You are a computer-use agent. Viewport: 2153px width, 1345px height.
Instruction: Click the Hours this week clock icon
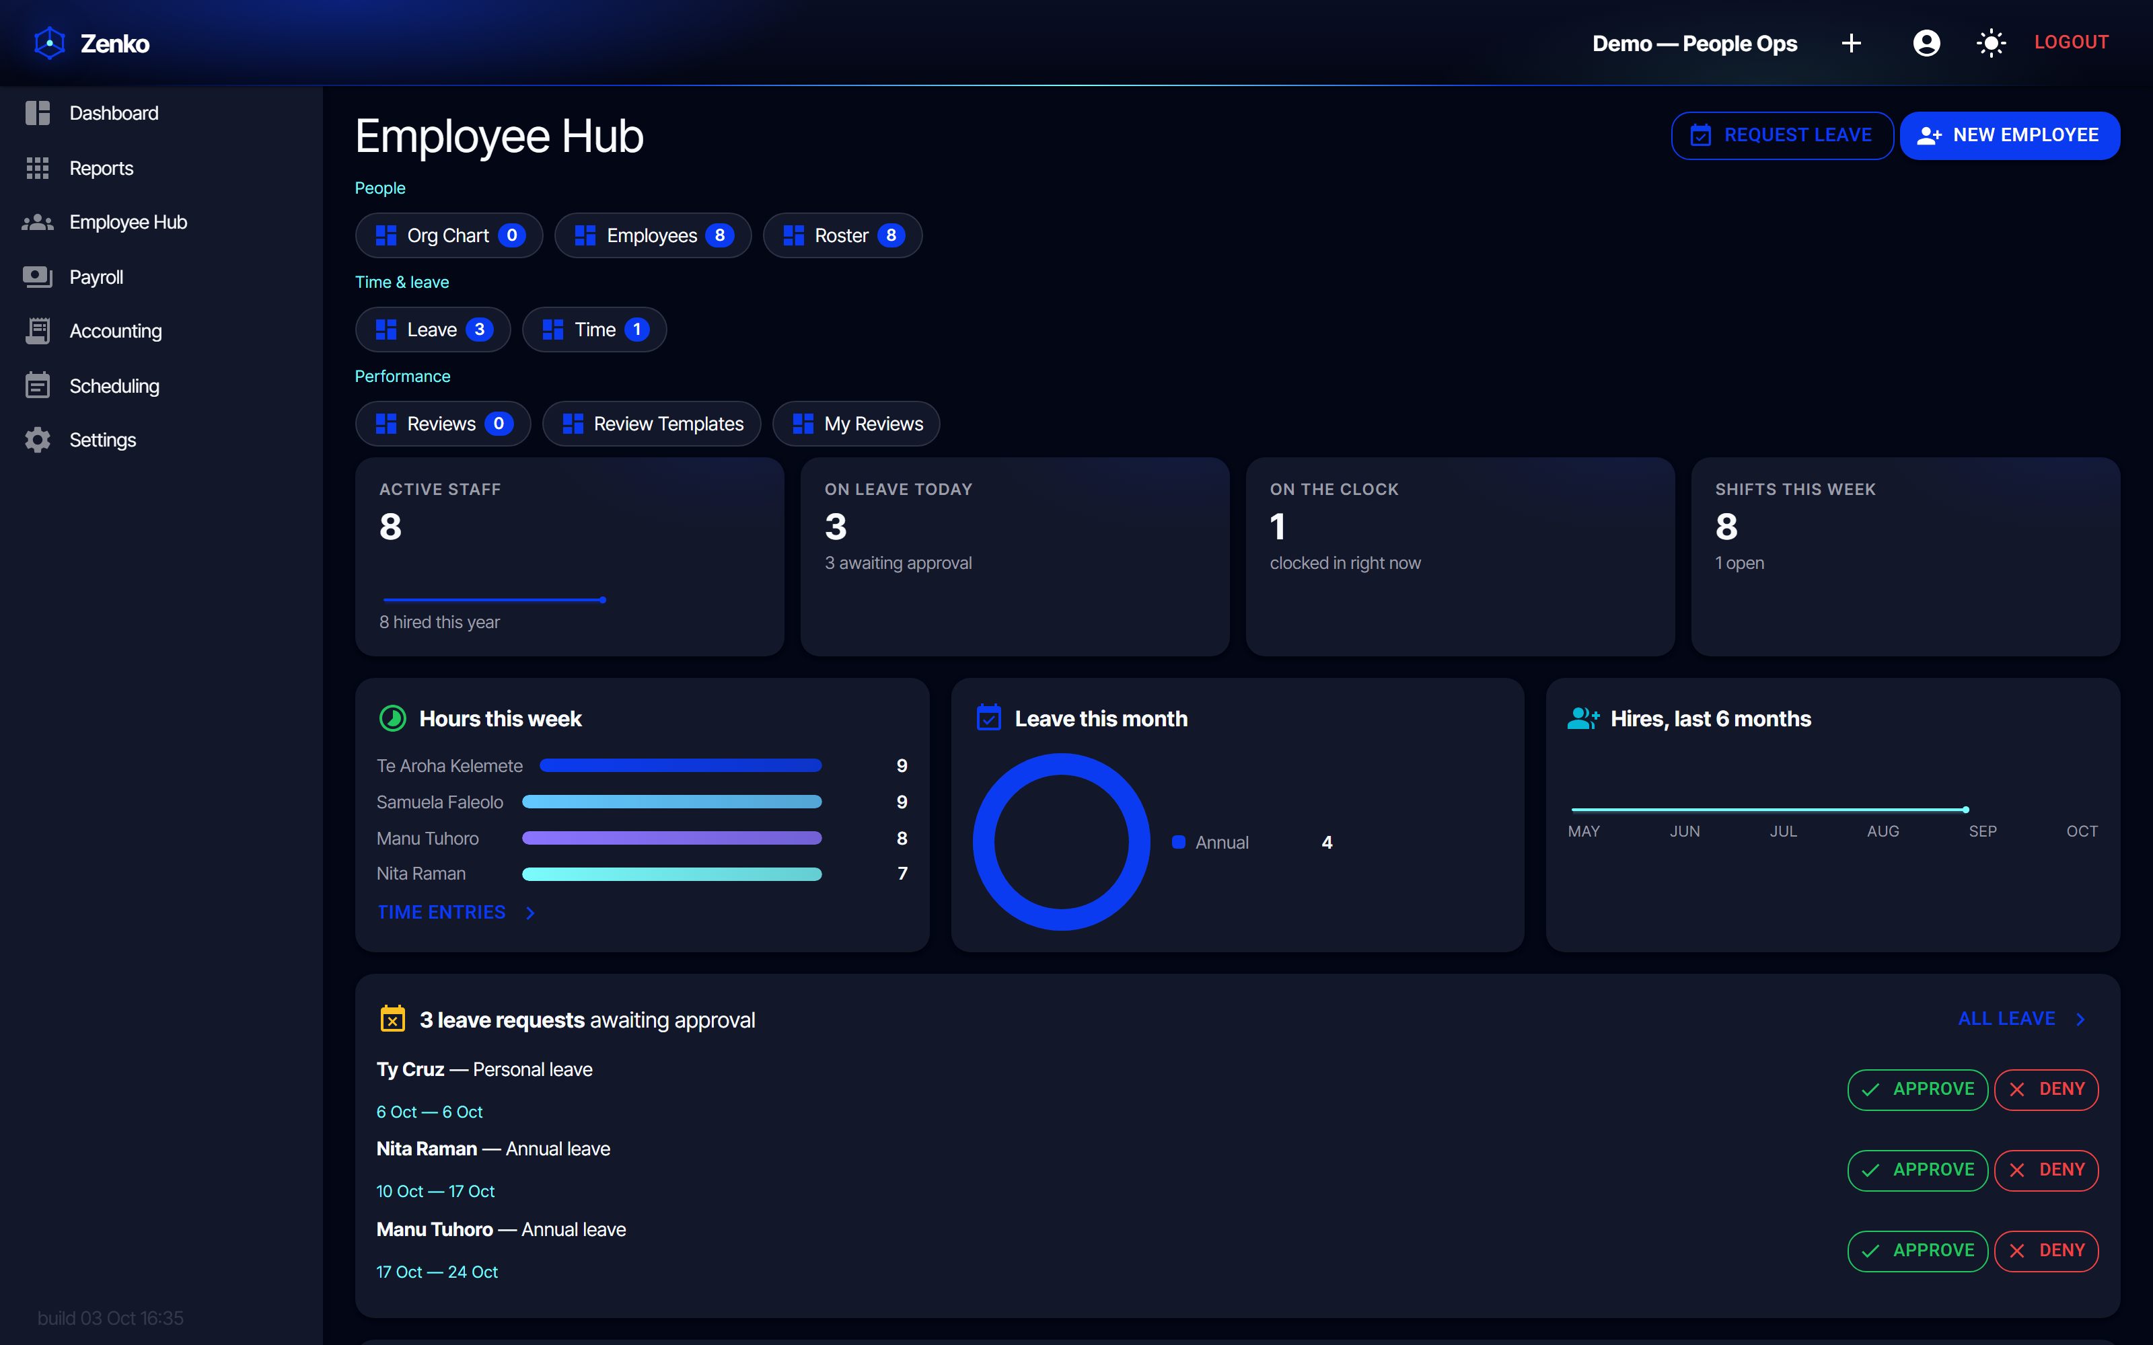point(392,719)
